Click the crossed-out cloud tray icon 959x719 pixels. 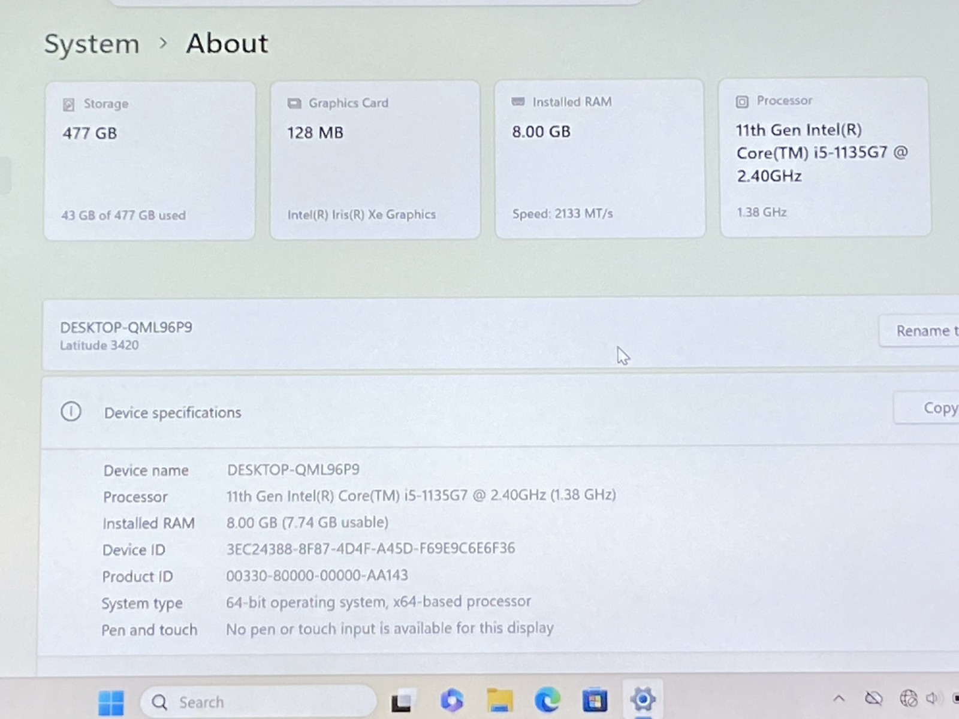click(874, 698)
